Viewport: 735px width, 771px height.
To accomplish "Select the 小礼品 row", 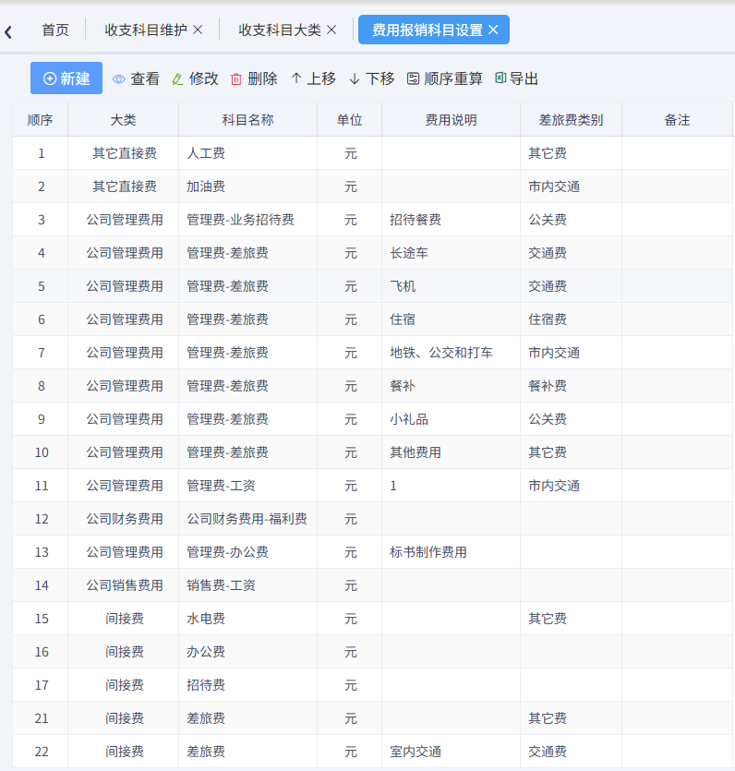I will click(373, 419).
